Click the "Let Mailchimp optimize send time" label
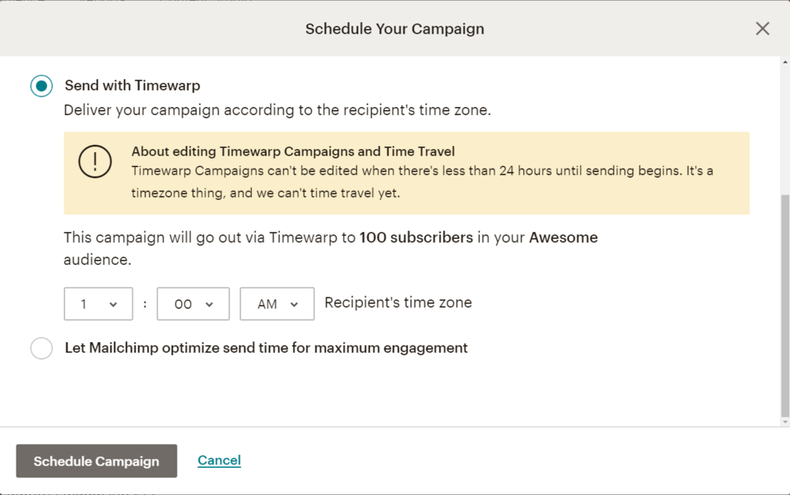This screenshot has height=495, width=790. (x=266, y=348)
